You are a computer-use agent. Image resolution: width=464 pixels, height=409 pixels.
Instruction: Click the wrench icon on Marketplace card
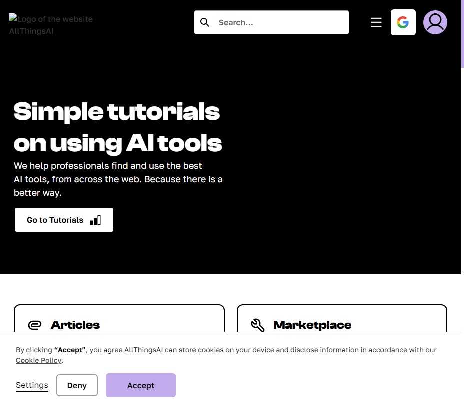point(258,325)
